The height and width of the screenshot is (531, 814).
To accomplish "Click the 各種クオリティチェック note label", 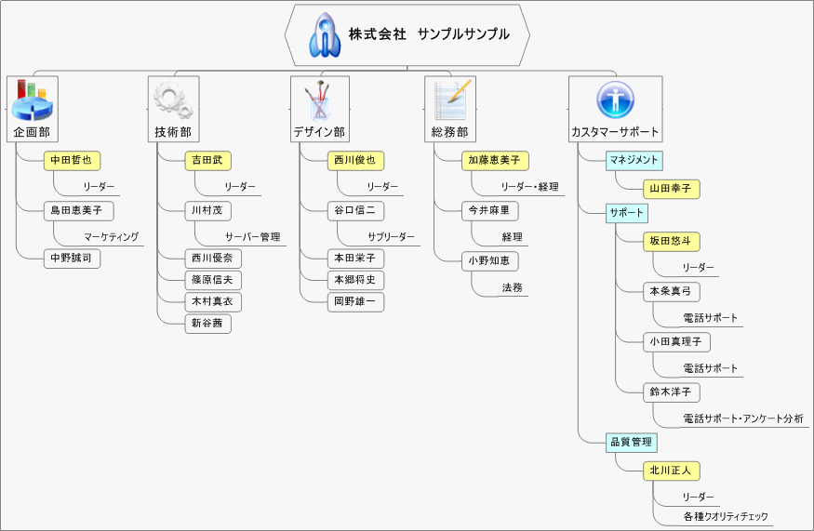I will click(x=725, y=516).
